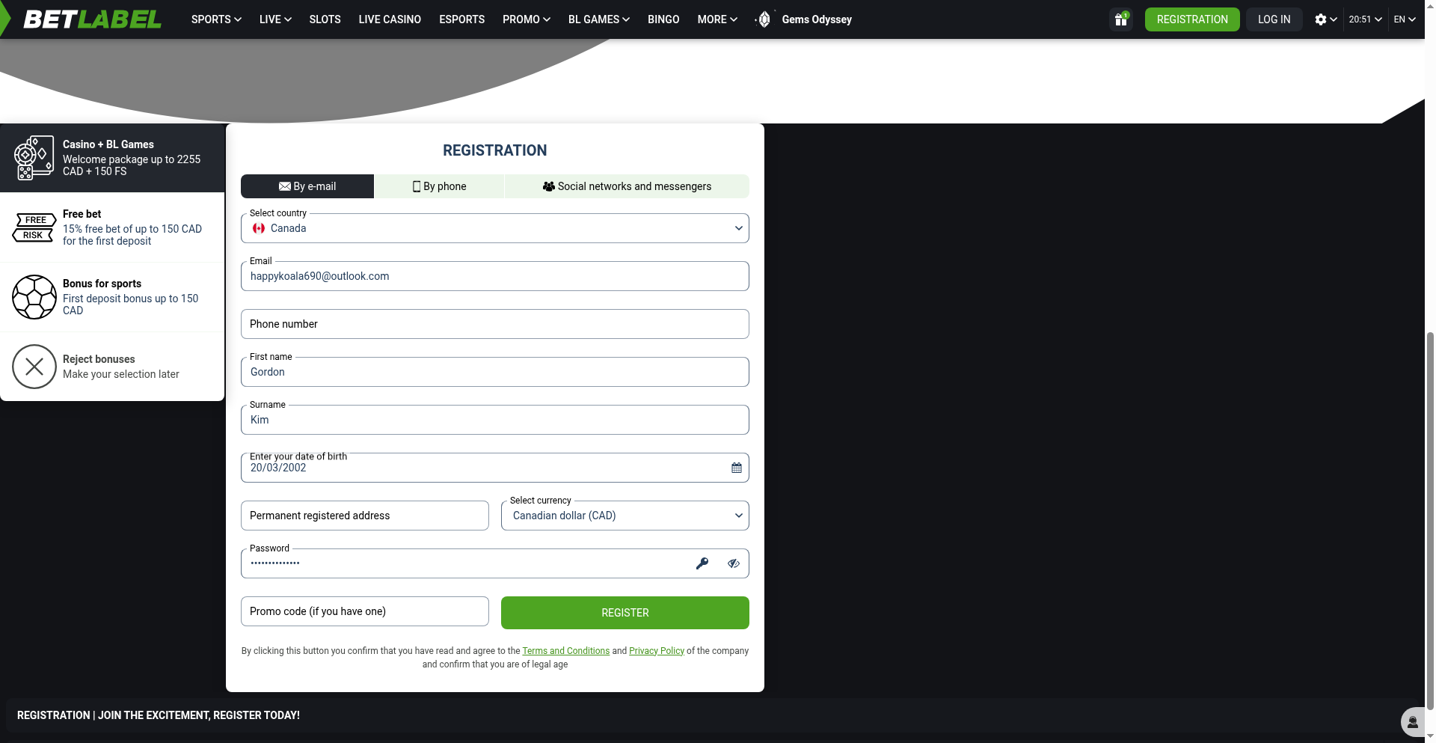Click the BetLabel logo

[x=92, y=19]
